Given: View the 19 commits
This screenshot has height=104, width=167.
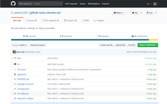Looking at the screenshot, I should tap(29, 36).
